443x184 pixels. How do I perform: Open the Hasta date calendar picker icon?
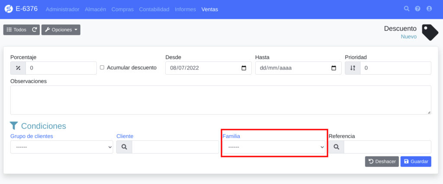point(333,68)
